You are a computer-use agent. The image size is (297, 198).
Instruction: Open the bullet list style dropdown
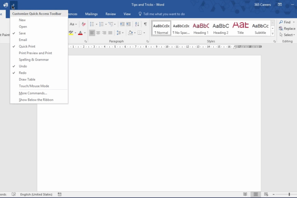pos(96,24)
